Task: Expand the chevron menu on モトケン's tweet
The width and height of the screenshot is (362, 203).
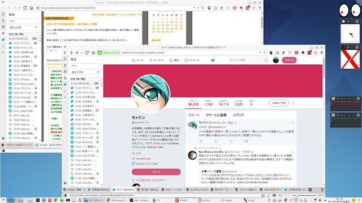Action: (292, 123)
